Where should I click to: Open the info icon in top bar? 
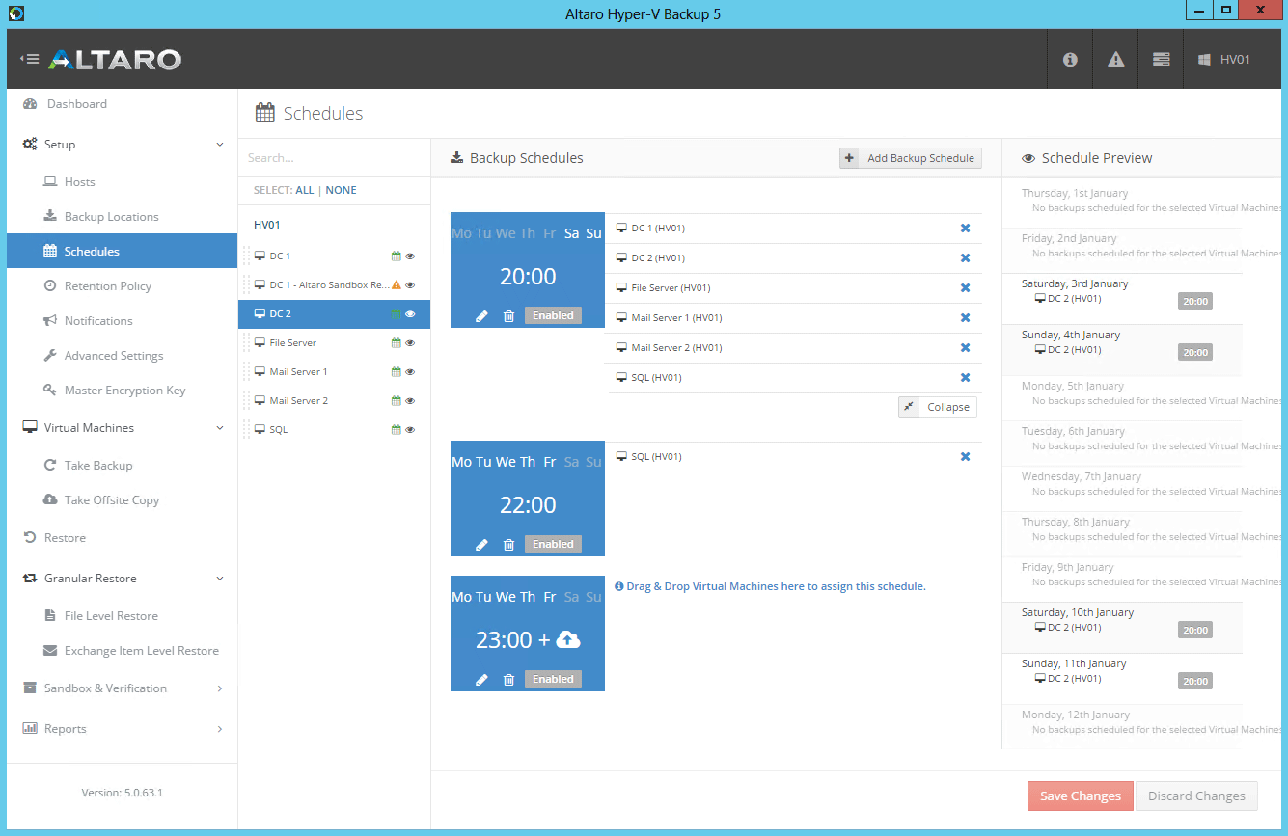point(1070,59)
